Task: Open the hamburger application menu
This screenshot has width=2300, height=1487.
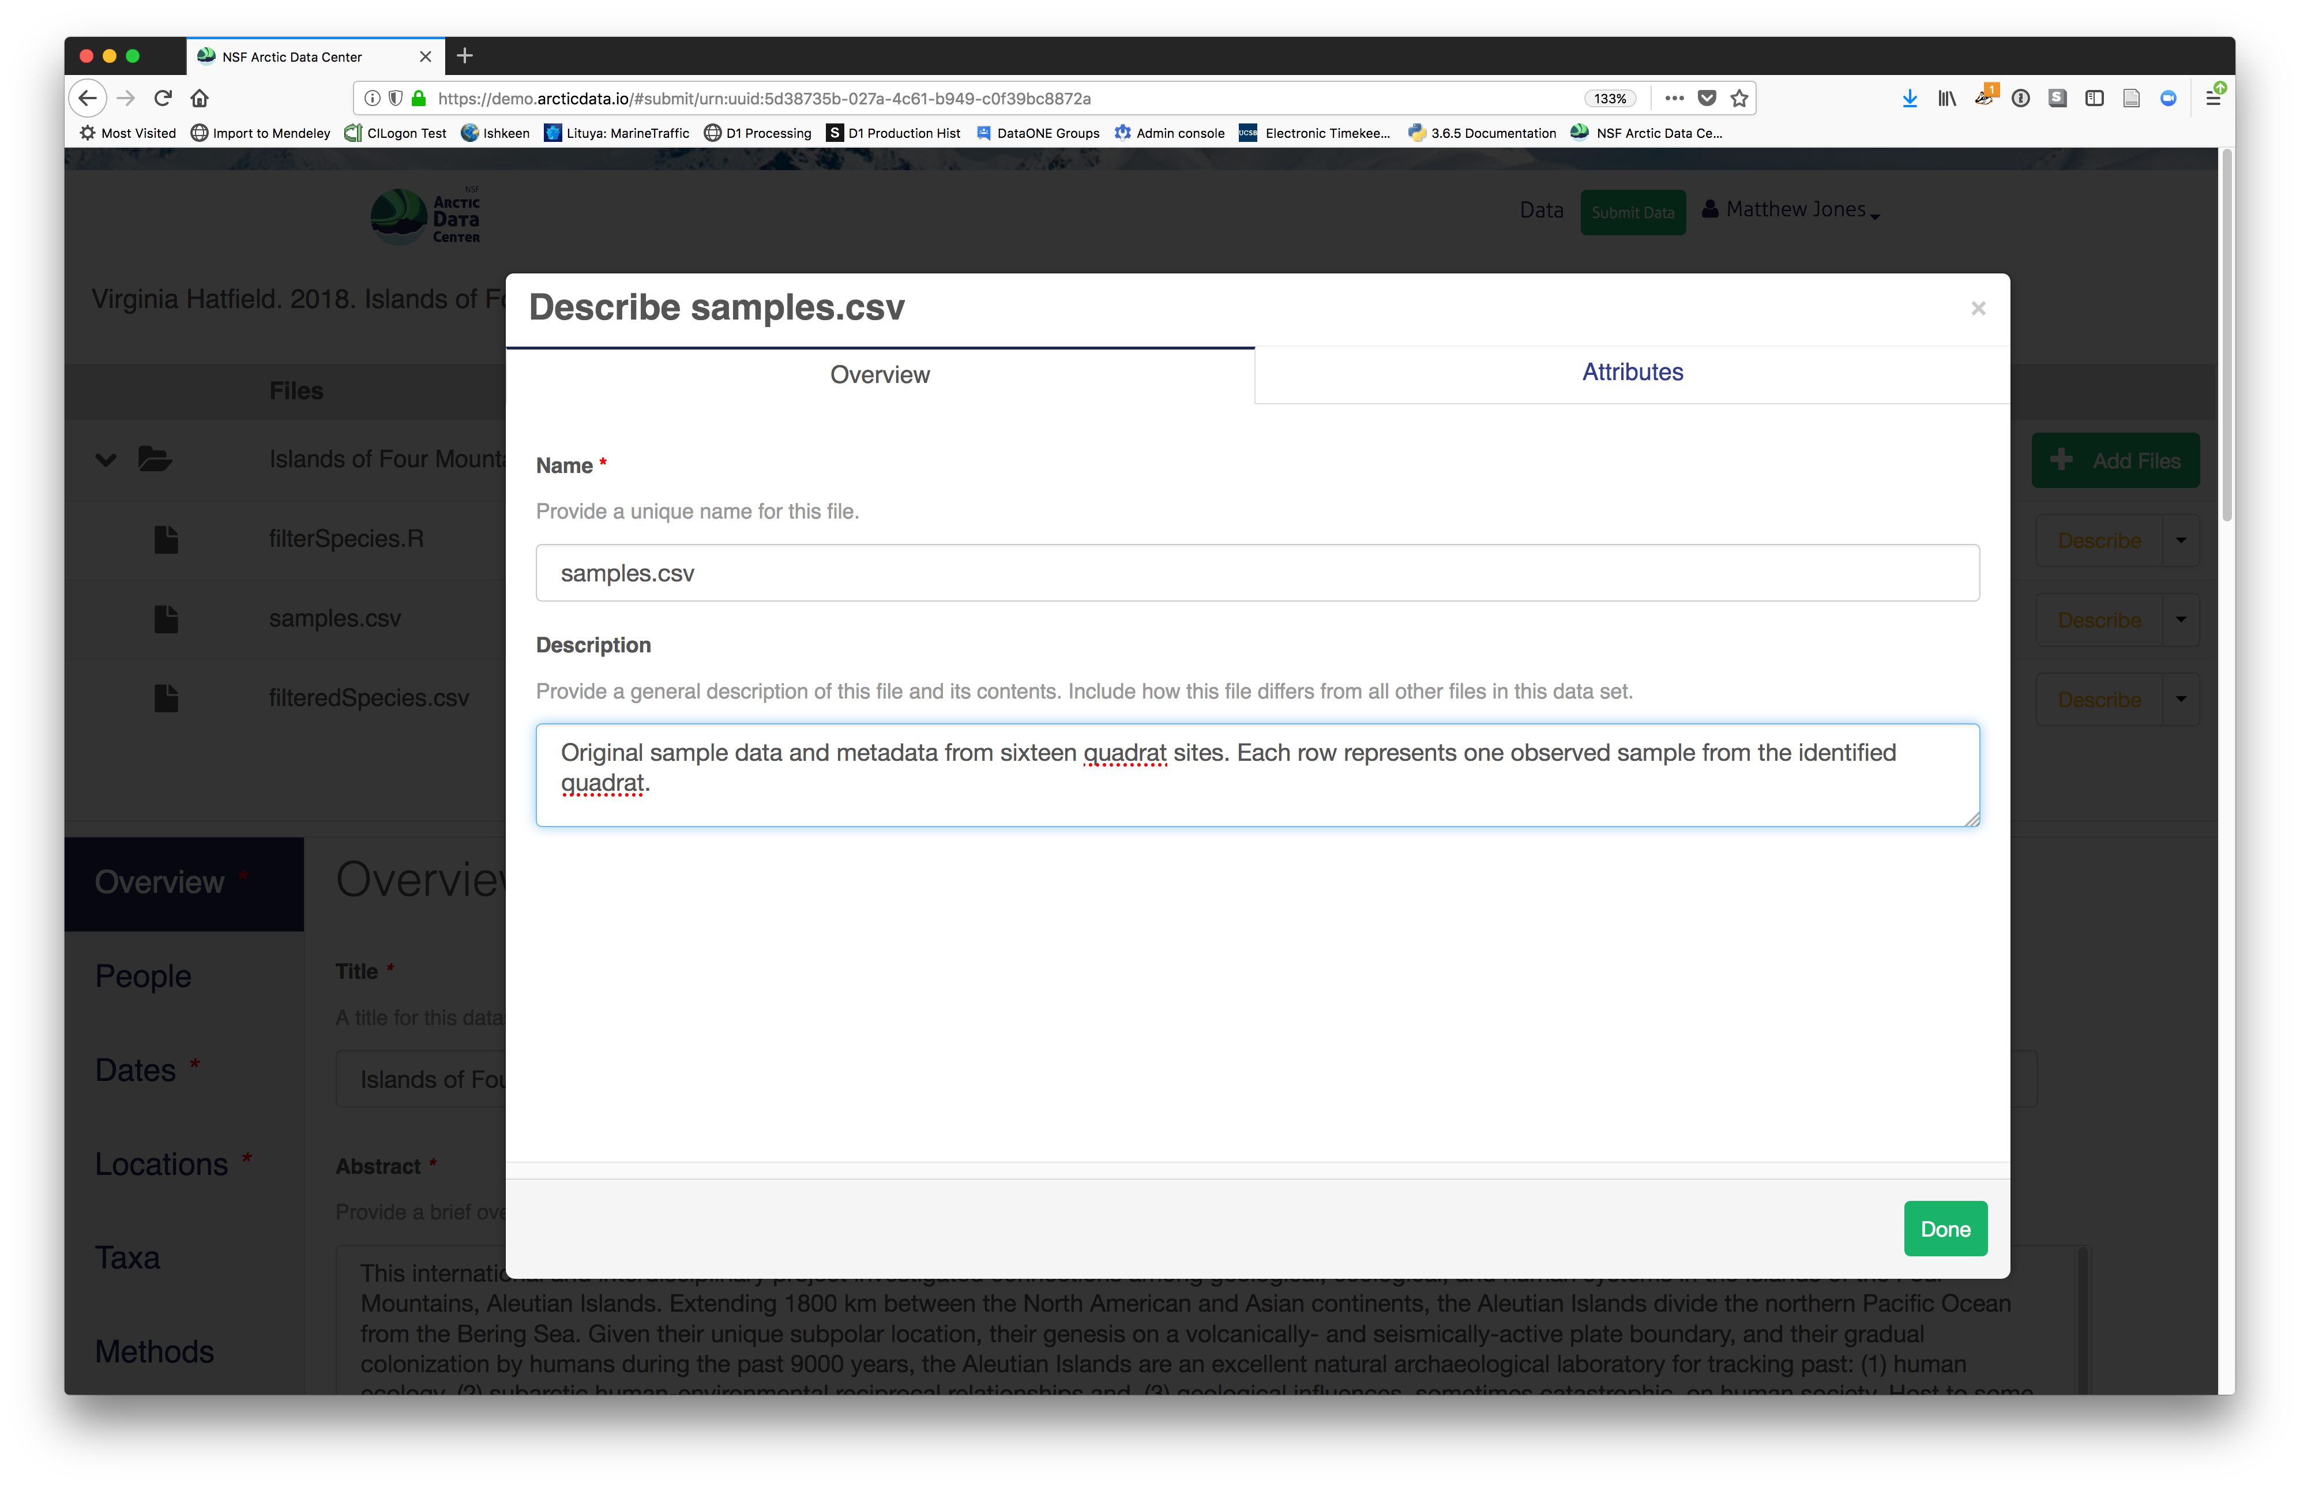Action: (x=2213, y=97)
